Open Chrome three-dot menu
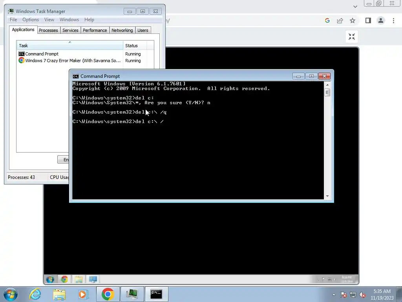 393,20
